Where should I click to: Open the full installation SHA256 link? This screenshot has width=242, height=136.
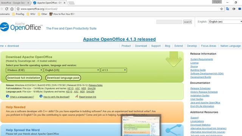92,88
